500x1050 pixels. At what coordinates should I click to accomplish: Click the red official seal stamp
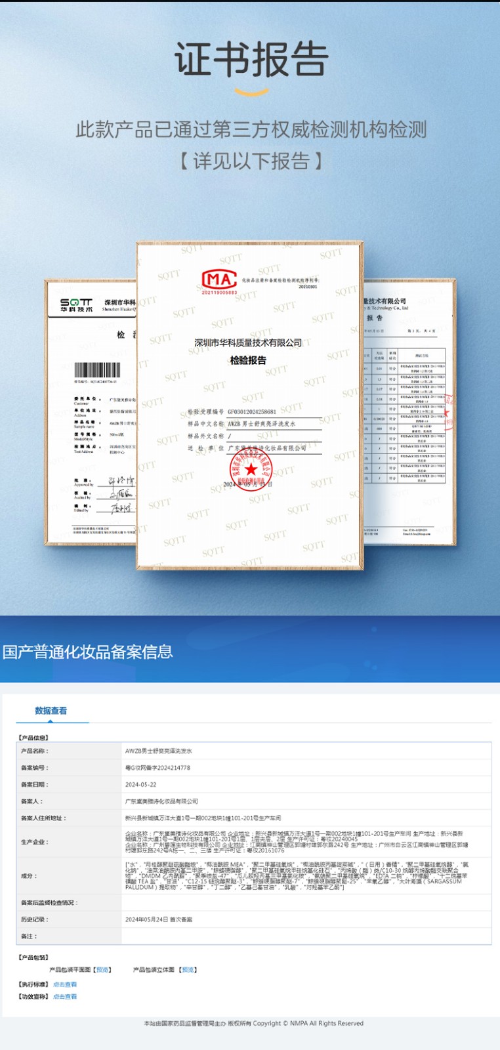pos(251,469)
